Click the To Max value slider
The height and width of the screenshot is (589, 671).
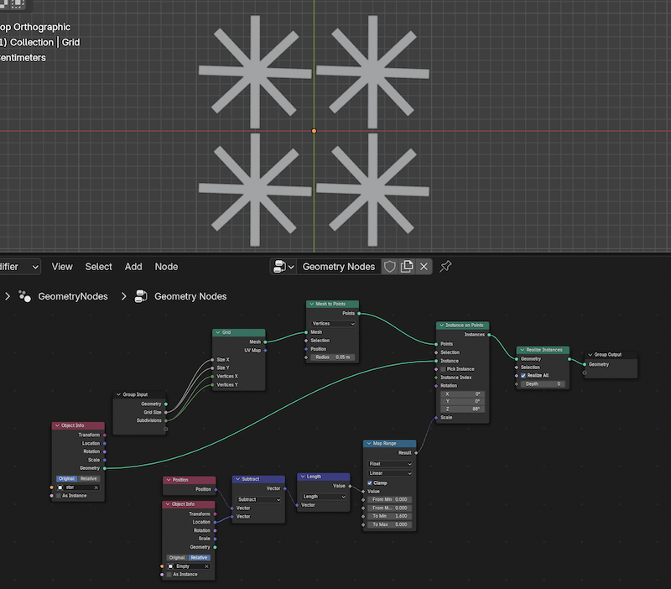click(390, 524)
